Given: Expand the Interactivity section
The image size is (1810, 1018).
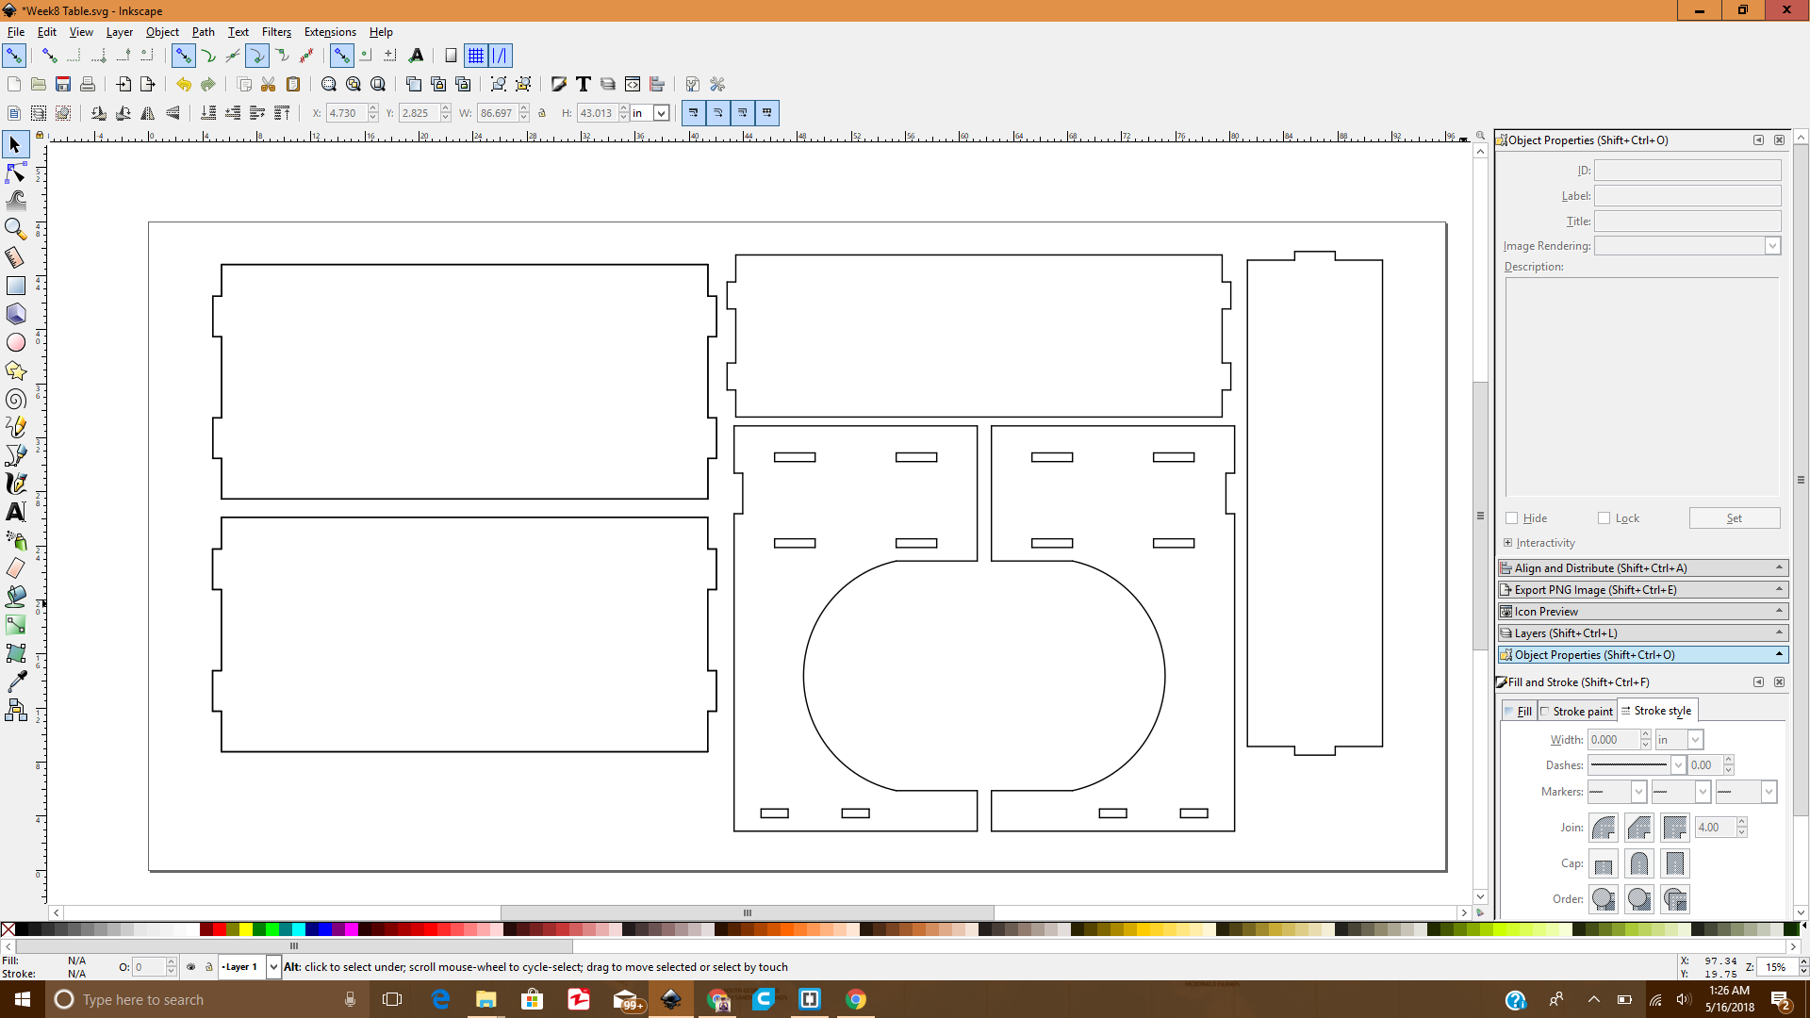Looking at the screenshot, I should click(x=1508, y=543).
